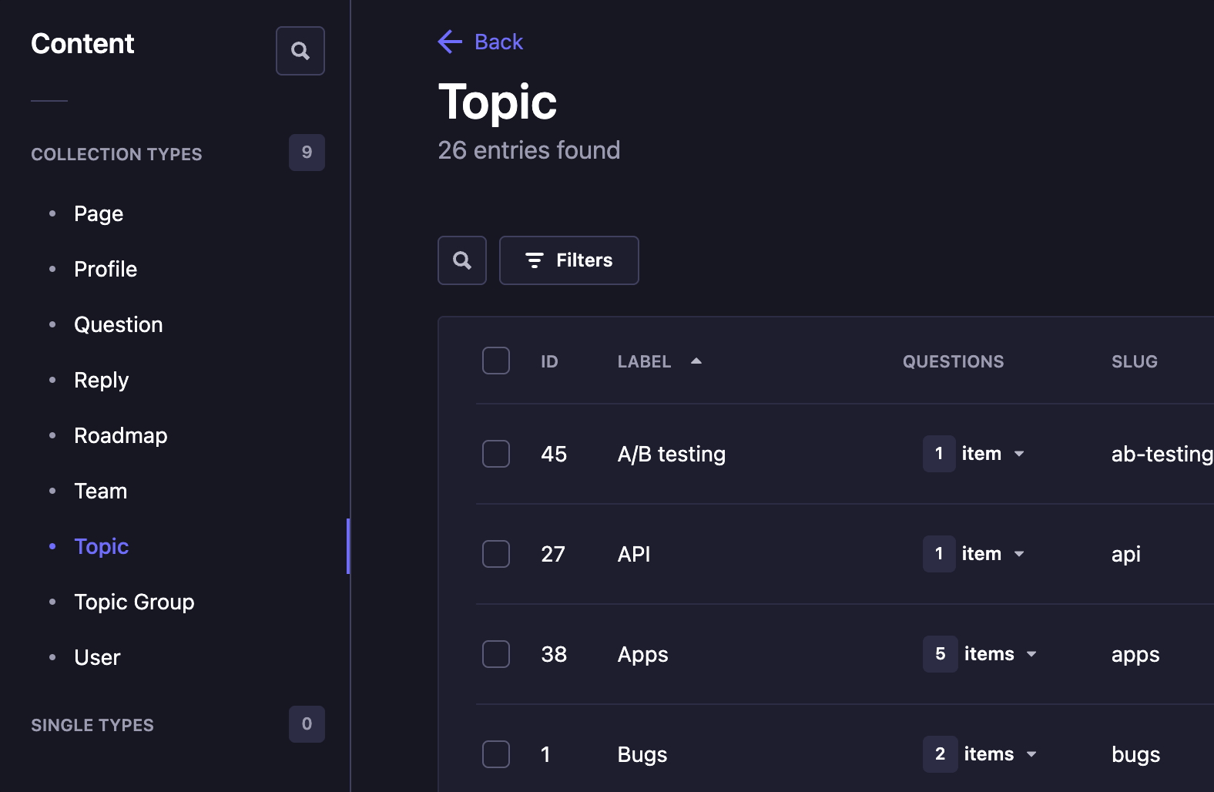Expand the 2 items dropdown for Bugs
The height and width of the screenshot is (792, 1214).
click(981, 754)
